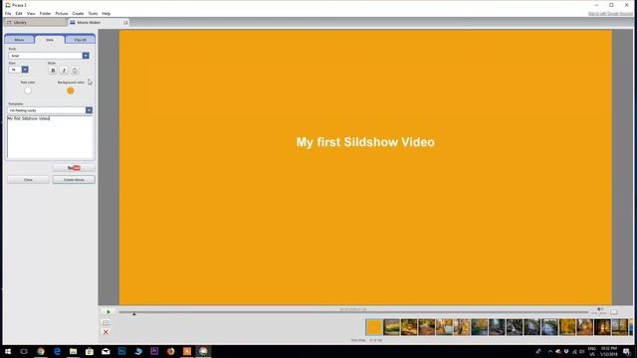Pick the white text color swatch
This screenshot has height=358, width=637.
28,90
